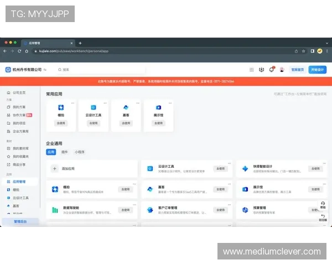Screen dimensions: 332x265
Task: Open the download client icon in header
Action: [x=262, y=70]
